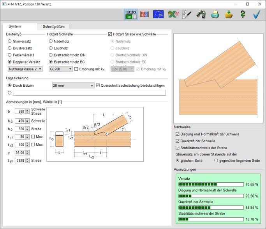Click the EU flag 'ec' icon
This screenshot has width=266, height=229.
(x=159, y=14)
